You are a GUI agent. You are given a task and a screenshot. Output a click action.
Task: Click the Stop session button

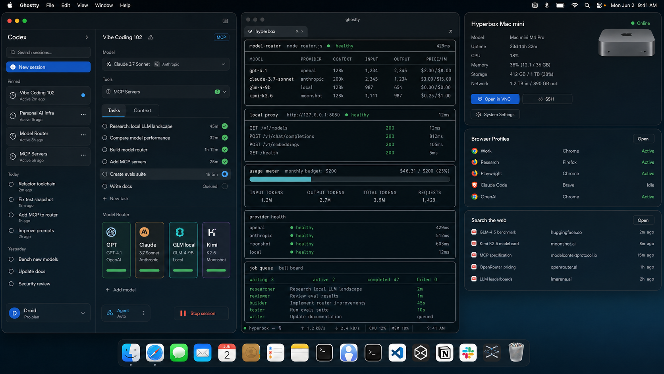(201, 313)
